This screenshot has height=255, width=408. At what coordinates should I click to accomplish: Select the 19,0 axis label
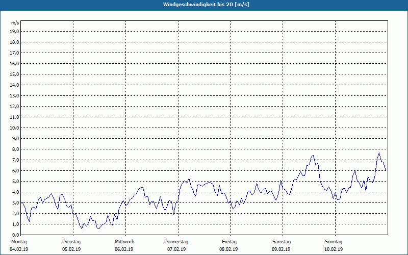[x=14, y=32]
